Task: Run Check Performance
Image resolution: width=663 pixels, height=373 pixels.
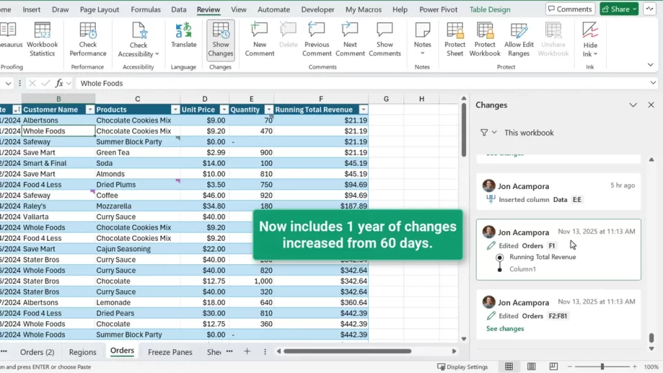Action: click(x=87, y=39)
